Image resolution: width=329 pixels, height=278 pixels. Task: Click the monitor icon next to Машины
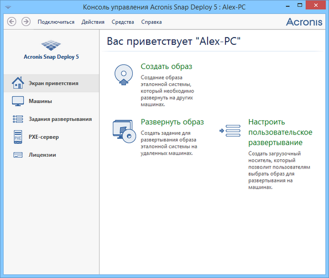coord(18,101)
